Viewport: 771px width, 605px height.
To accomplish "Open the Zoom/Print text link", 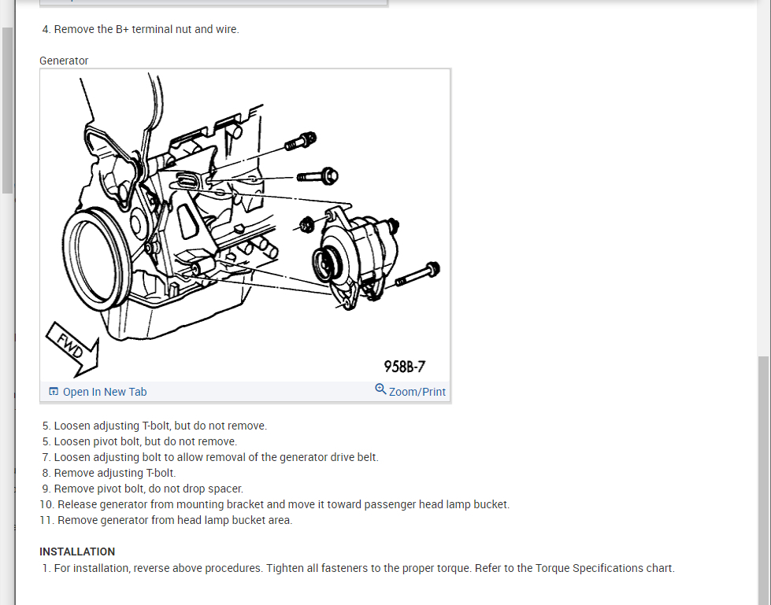I will point(417,392).
